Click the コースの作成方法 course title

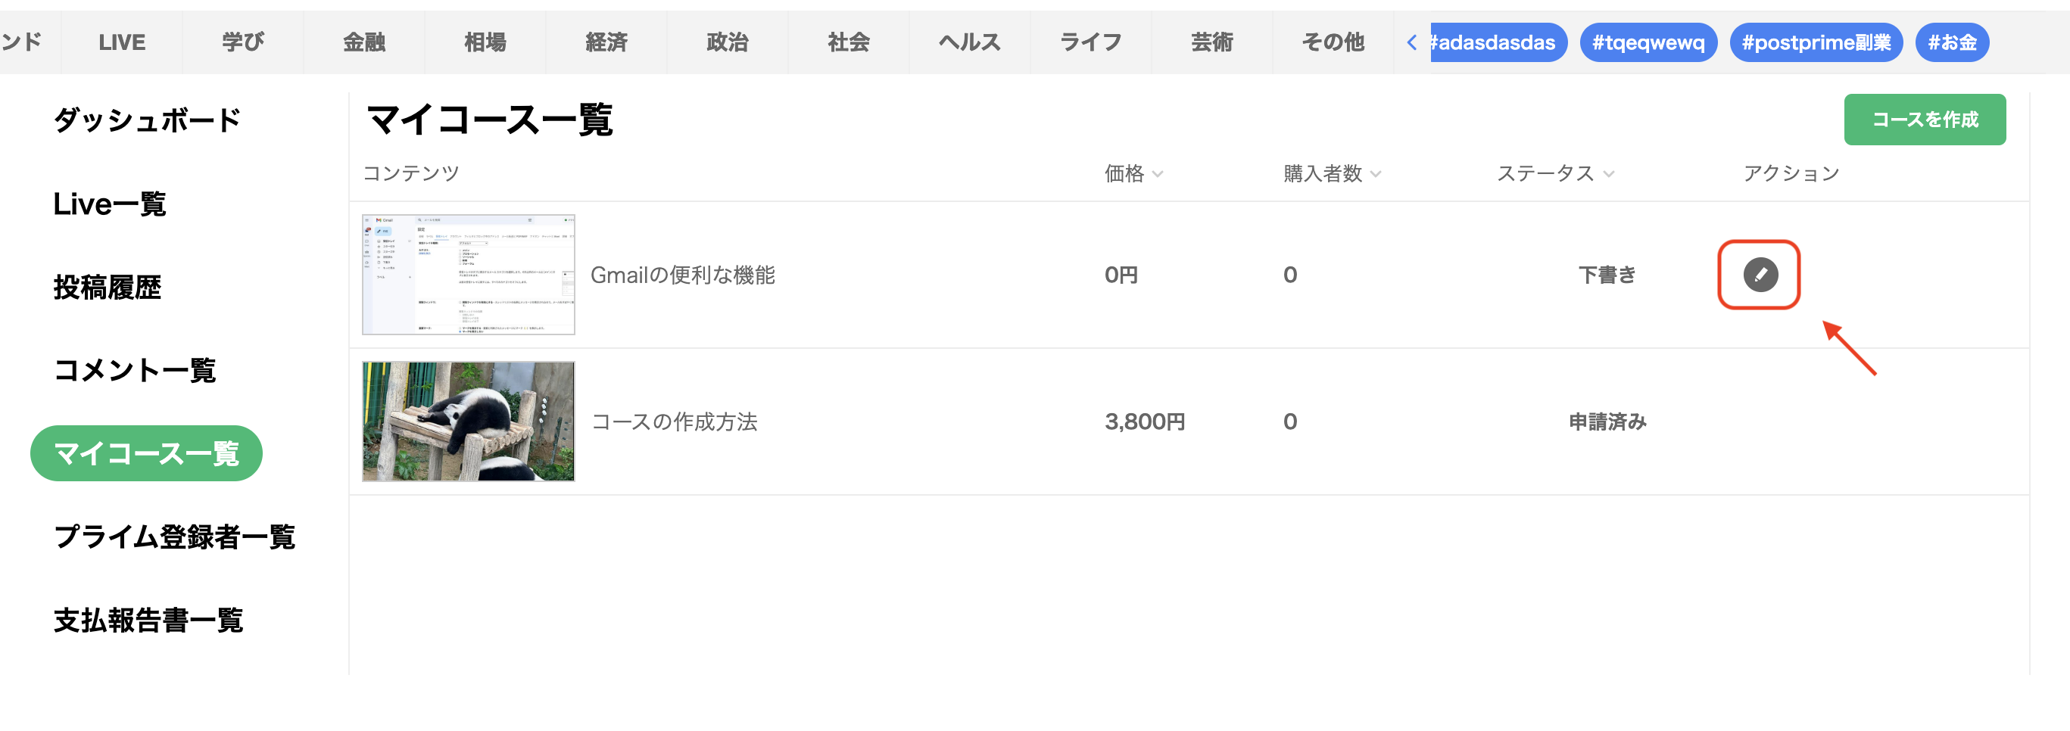pyautogui.click(x=674, y=421)
